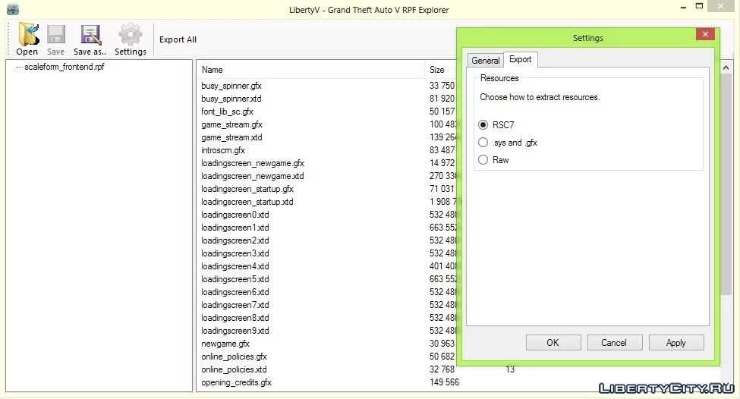Select loadingscreen0.xtd file
The height and width of the screenshot is (399, 740).
click(x=235, y=215)
